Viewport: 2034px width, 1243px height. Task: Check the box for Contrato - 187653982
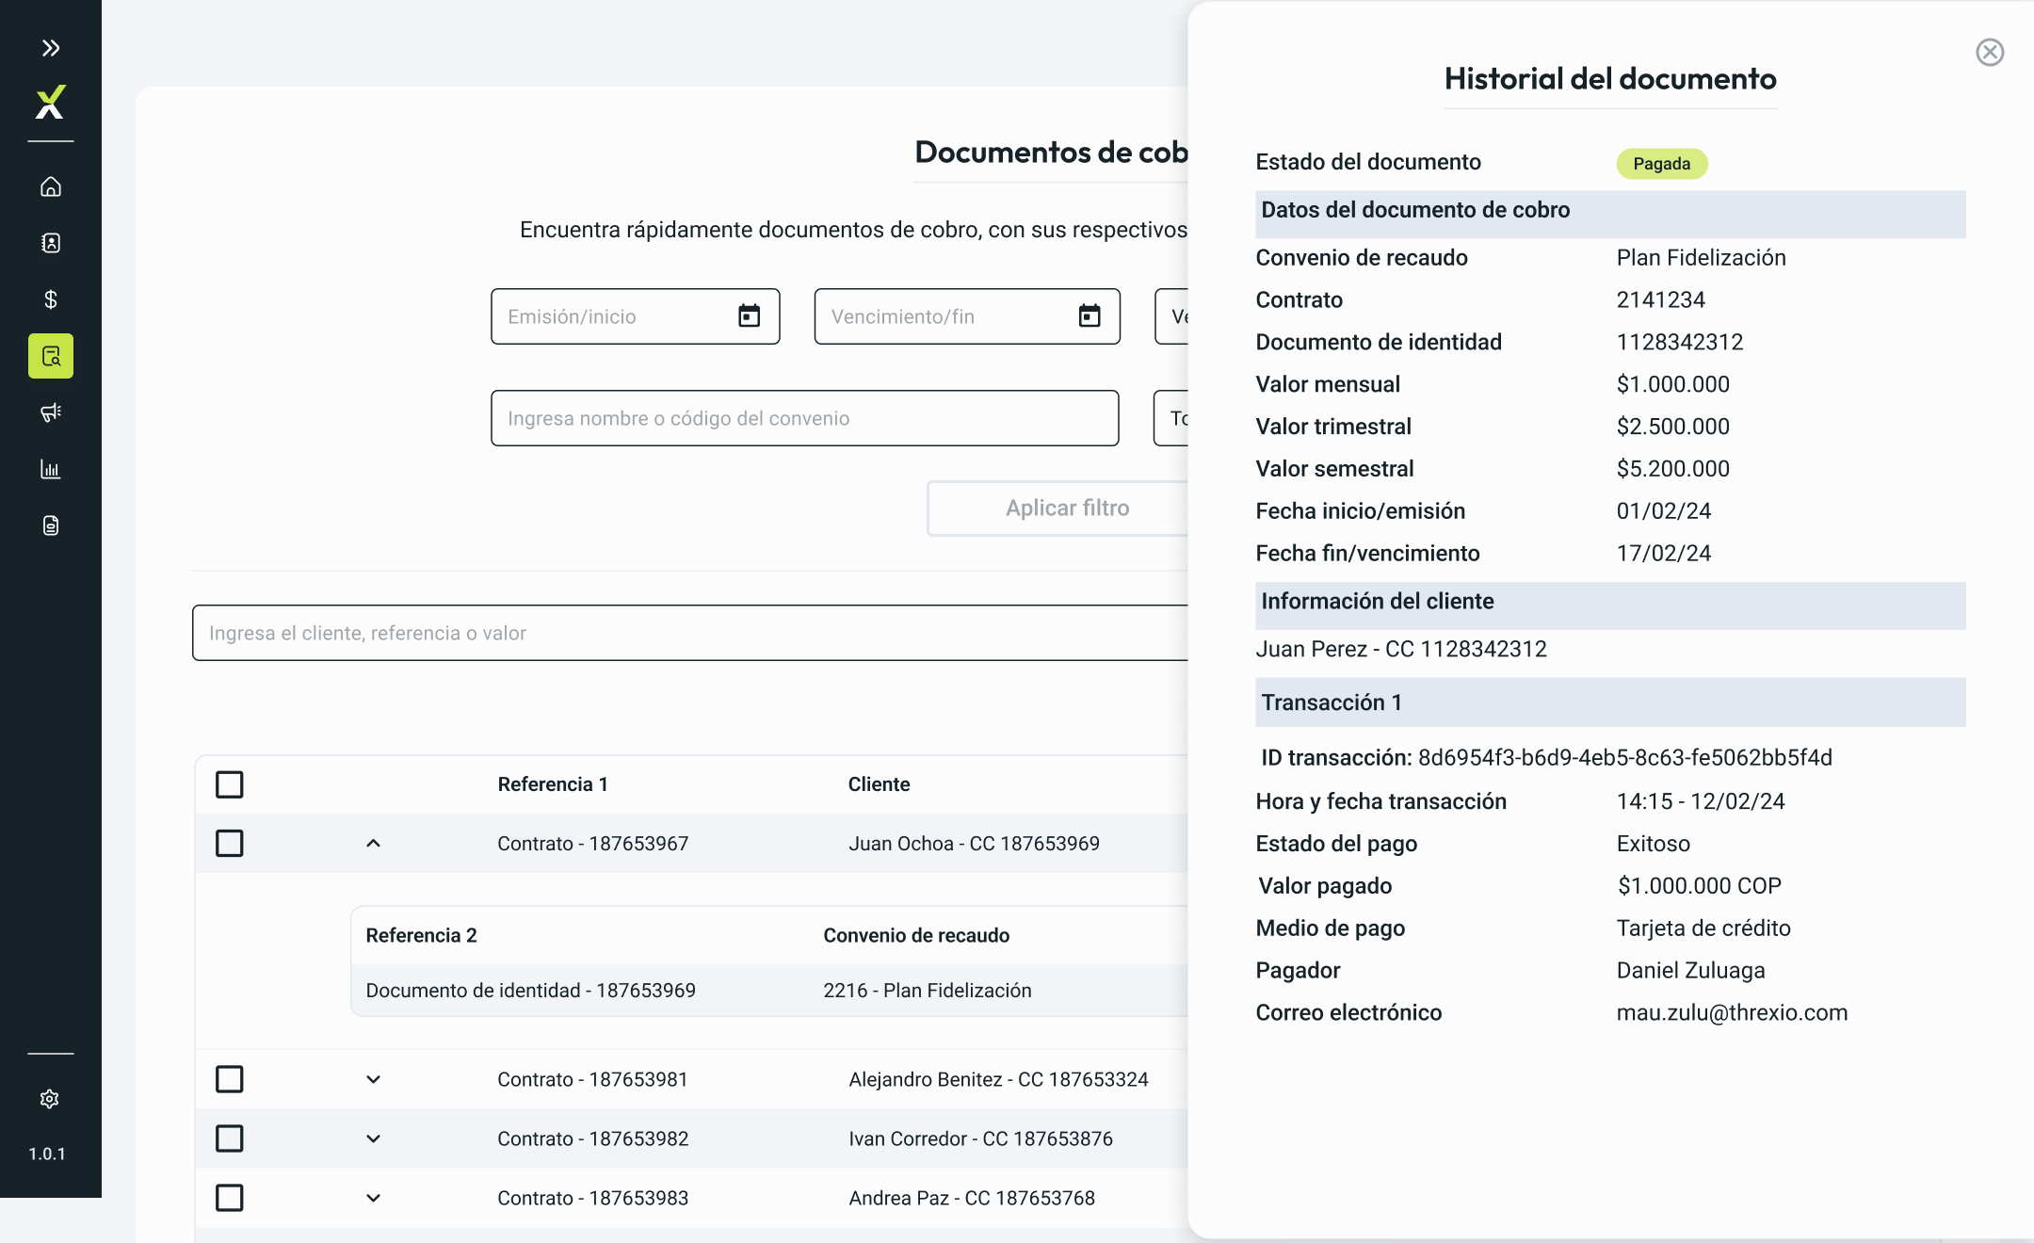pos(230,1138)
